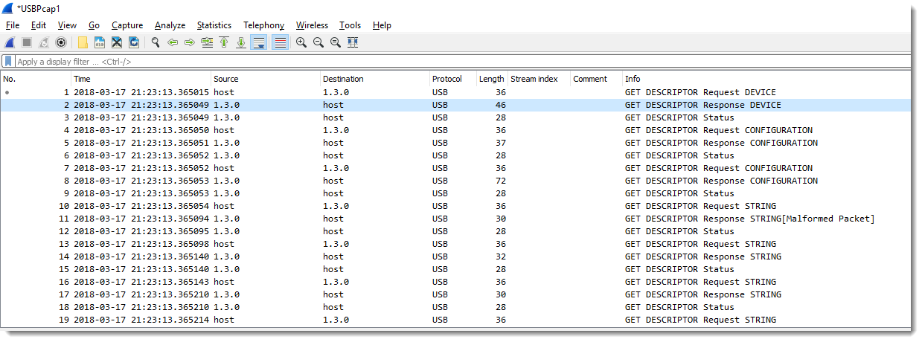Save the capture file
Viewport: 922px width, 342px height.
(100, 42)
